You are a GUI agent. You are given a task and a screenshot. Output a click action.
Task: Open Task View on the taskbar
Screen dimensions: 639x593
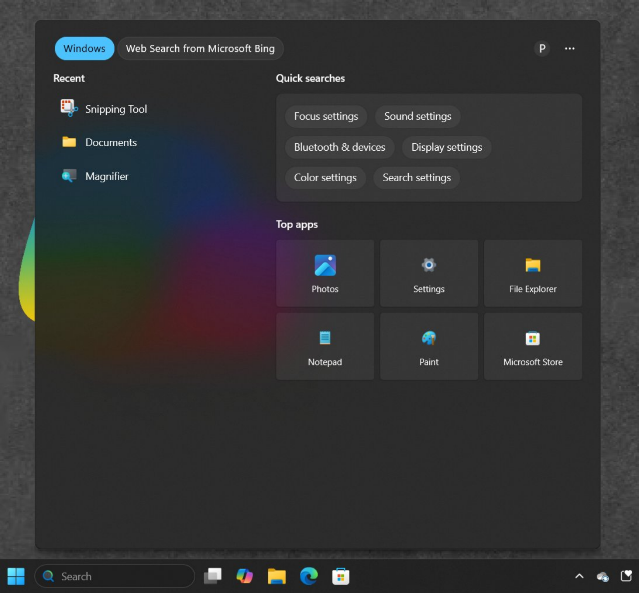pos(213,577)
